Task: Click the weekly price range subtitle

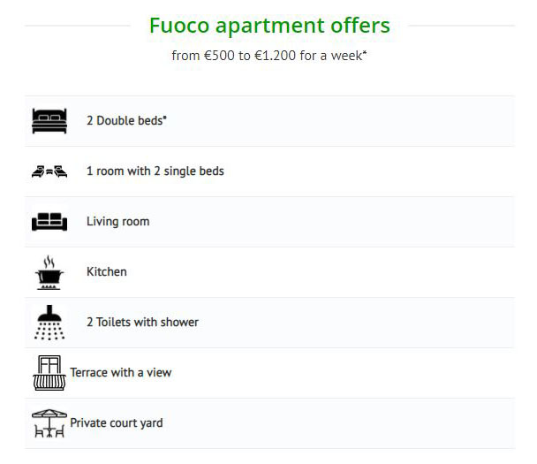Action: (x=269, y=56)
